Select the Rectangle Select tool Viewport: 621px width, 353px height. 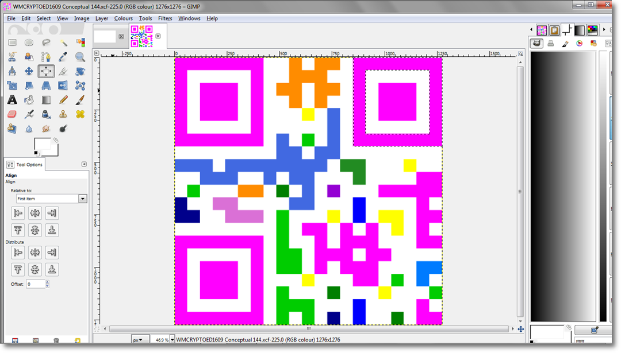pyautogui.click(x=12, y=42)
